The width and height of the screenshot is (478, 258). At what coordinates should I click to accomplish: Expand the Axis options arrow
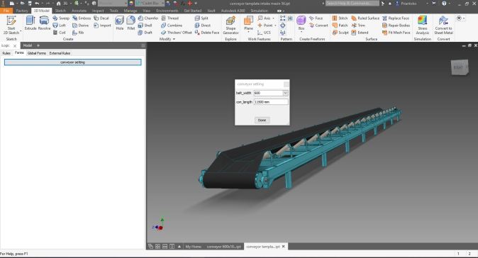tap(273, 18)
